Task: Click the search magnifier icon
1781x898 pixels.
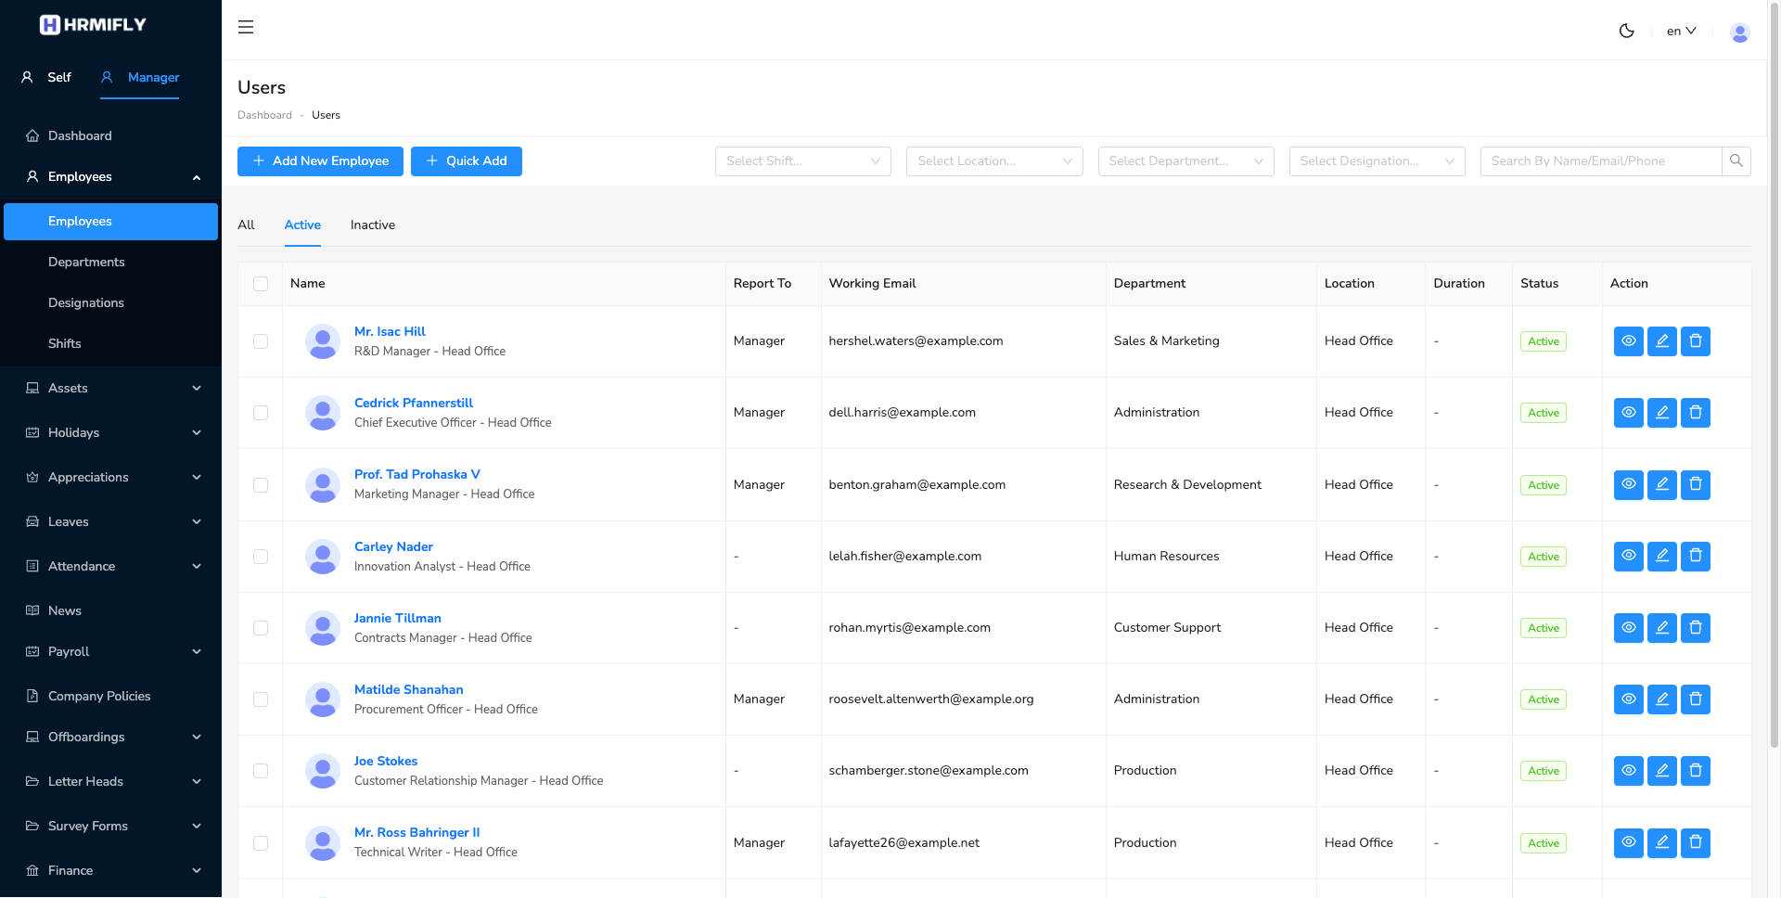Action: click(x=1736, y=160)
